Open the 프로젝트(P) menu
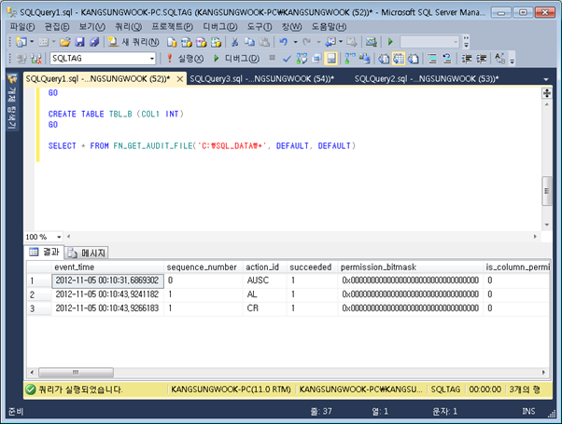 [172, 26]
